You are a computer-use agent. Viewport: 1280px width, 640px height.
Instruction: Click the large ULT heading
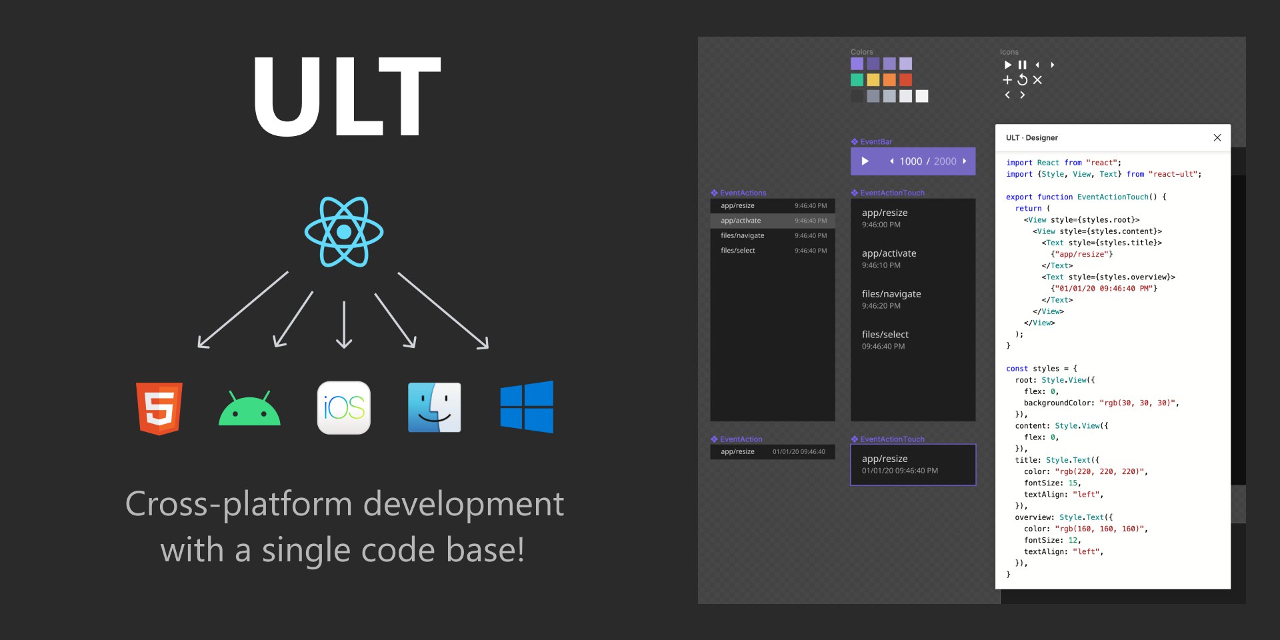[347, 96]
